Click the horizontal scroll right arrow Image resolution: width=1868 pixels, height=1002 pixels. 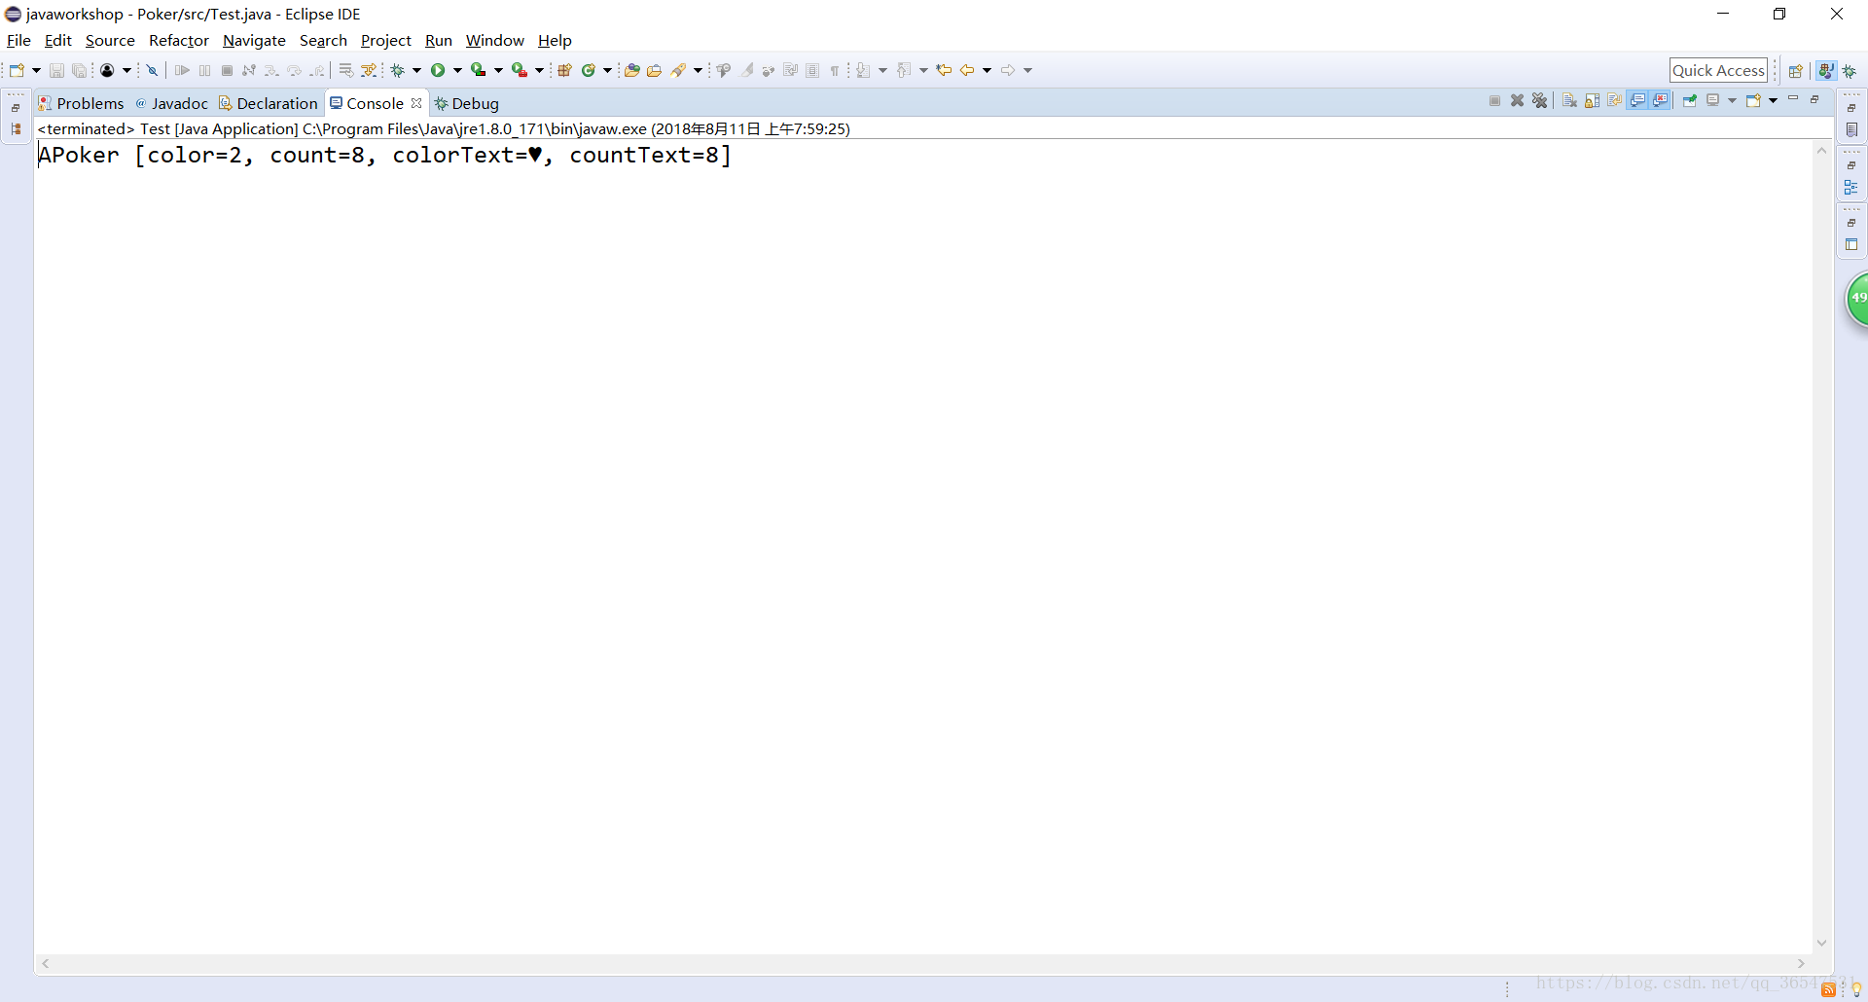pyautogui.click(x=1801, y=963)
